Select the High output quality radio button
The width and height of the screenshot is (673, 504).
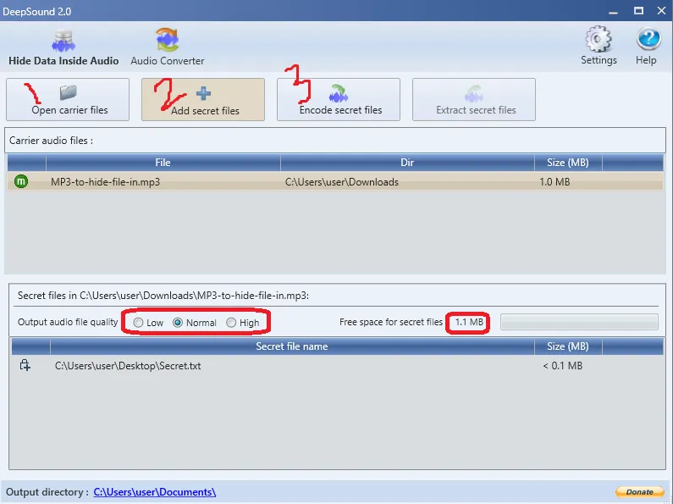(231, 323)
